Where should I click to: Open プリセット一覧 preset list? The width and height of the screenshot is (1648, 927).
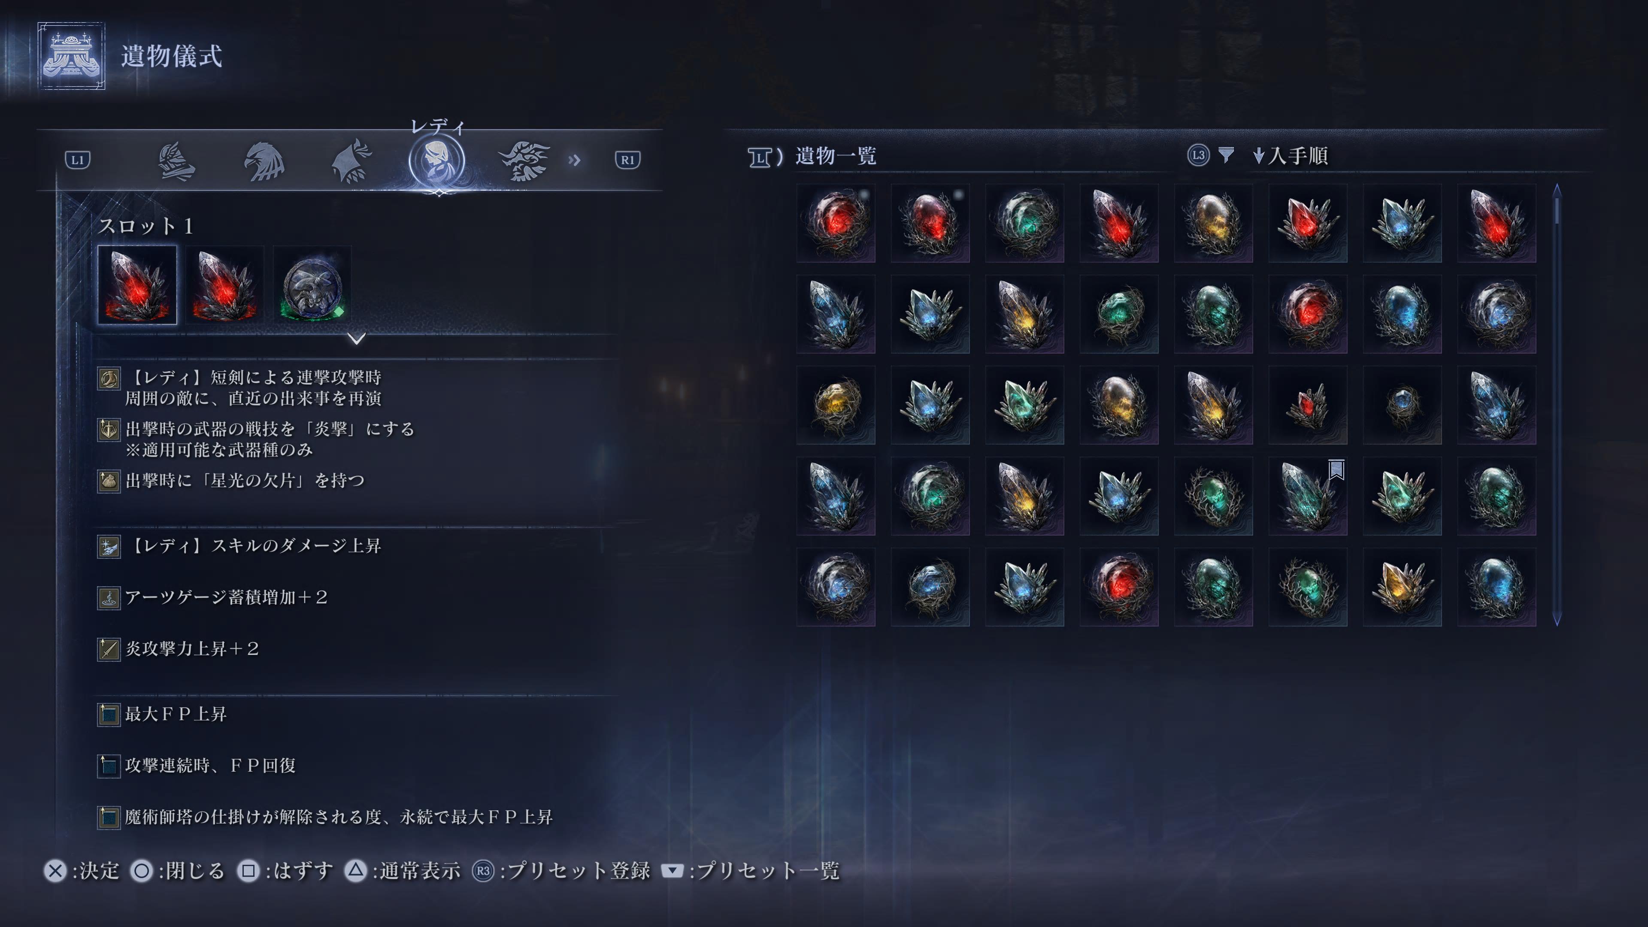(750, 871)
